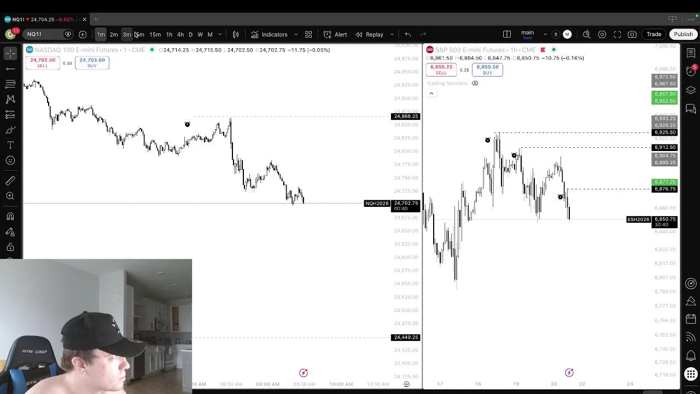Redo the last chart action
The width and height of the screenshot is (700, 394).
pos(423,34)
